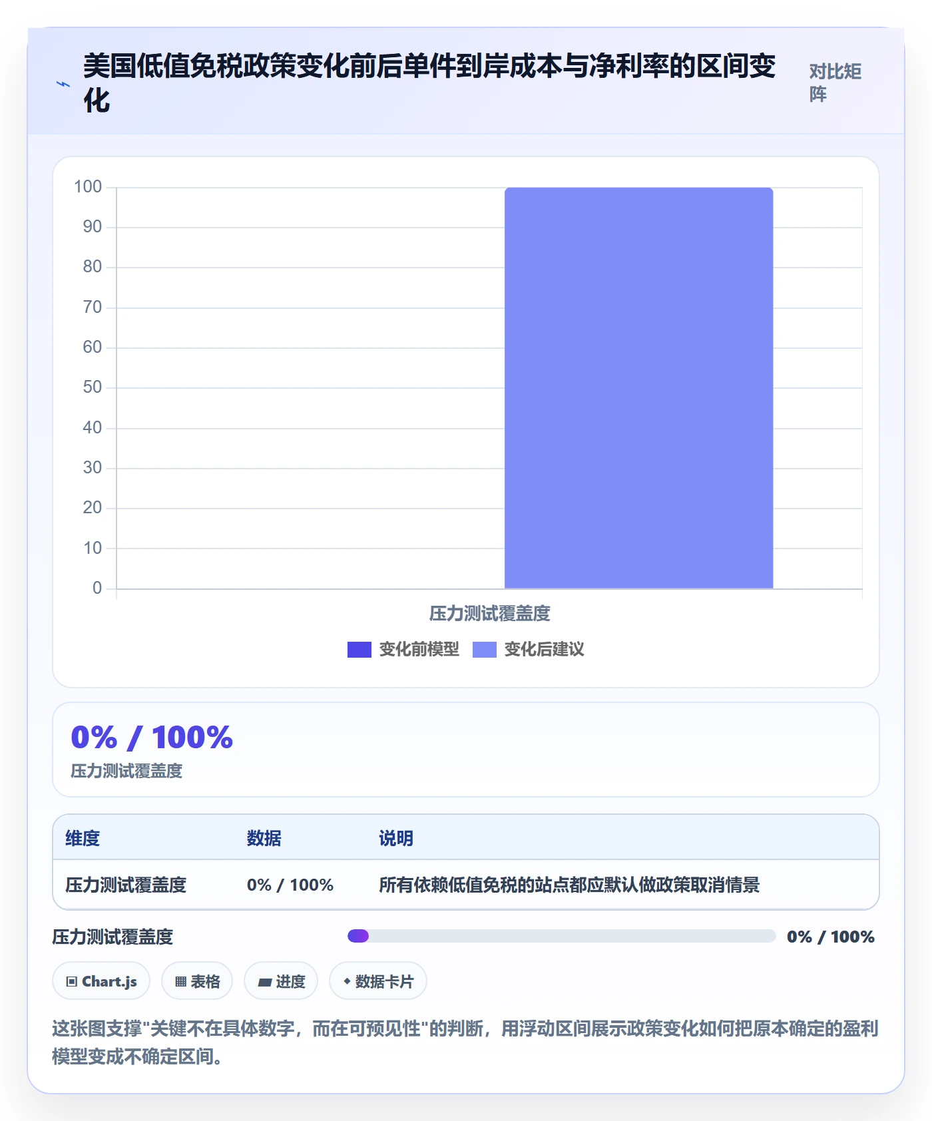Click the 数据 column header
Screen dimensions: 932x1121
264,838
